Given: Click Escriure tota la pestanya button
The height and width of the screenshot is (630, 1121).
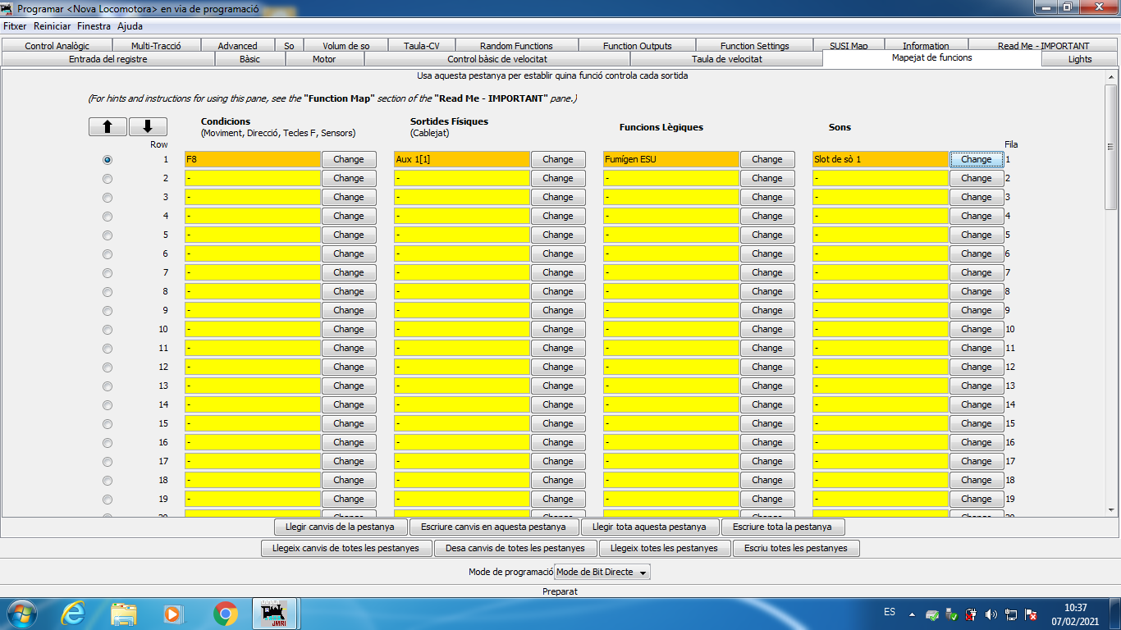Looking at the screenshot, I should 782,527.
